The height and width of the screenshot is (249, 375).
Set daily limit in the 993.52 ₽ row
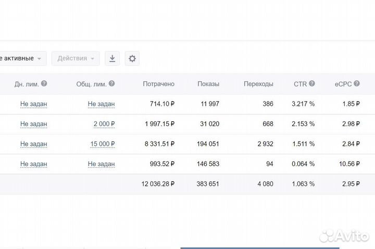(33, 164)
